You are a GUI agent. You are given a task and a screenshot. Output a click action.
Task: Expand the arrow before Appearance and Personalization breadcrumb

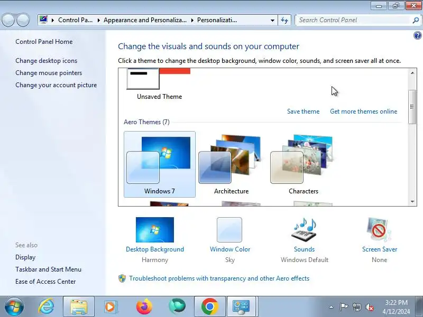(x=99, y=20)
